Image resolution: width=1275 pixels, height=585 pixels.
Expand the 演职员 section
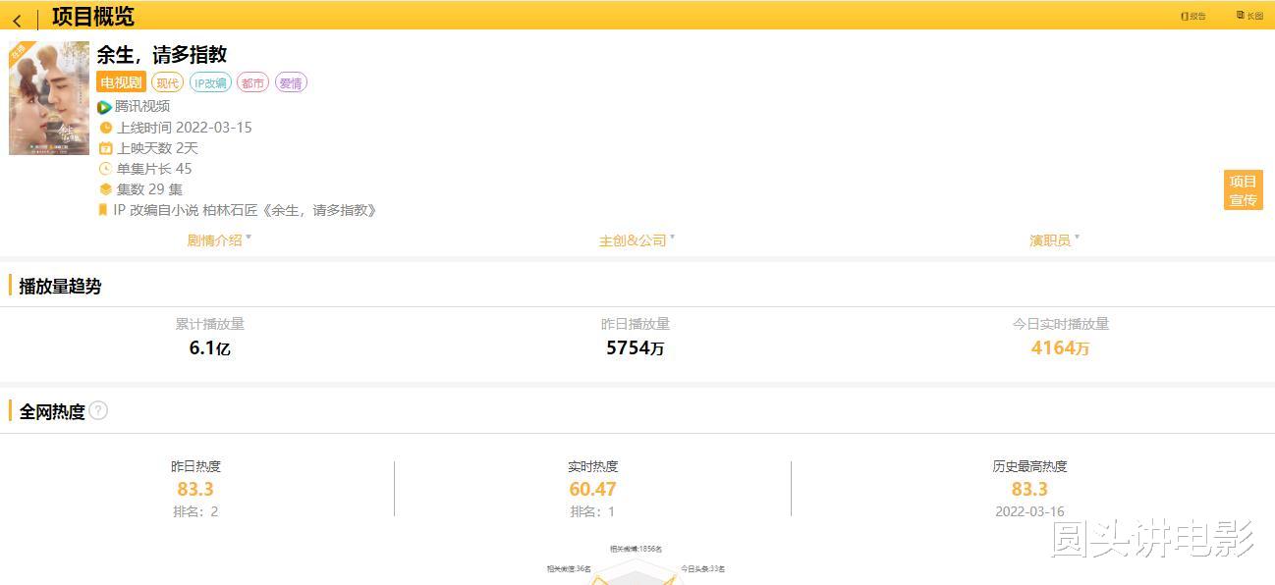(x=1054, y=239)
